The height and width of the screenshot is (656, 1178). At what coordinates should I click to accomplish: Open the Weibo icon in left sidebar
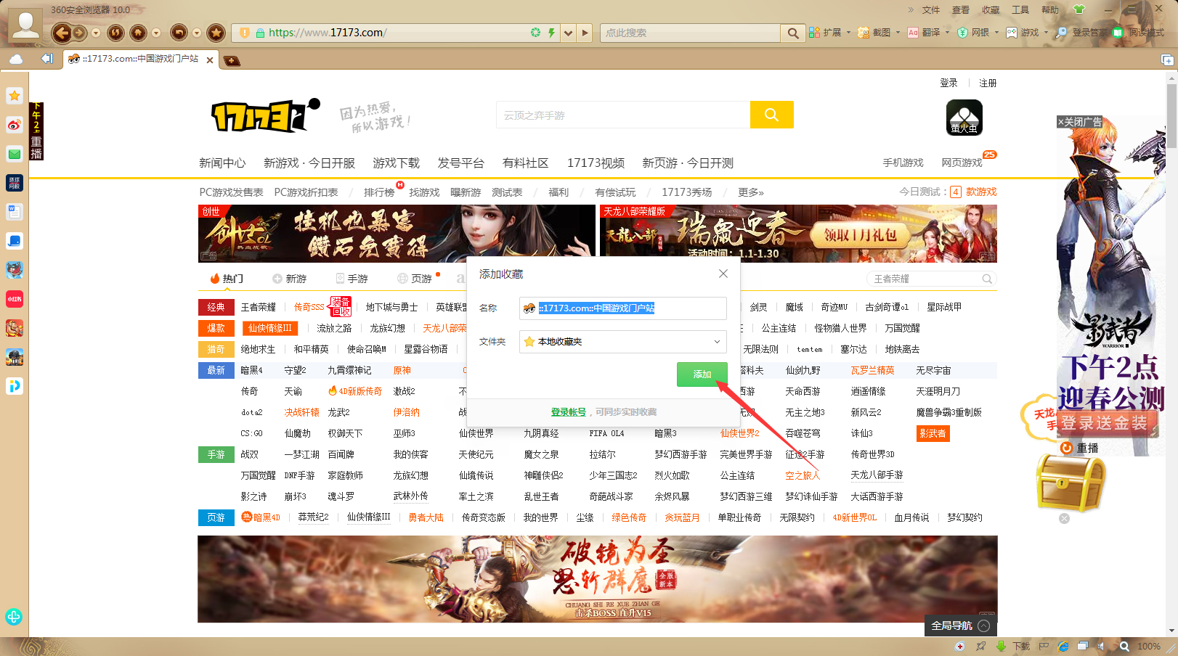pyautogui.click(x=15, y=125)
